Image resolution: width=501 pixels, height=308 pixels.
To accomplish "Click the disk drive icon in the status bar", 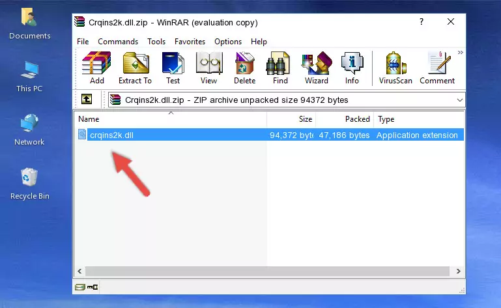I will pyautogui.click(x=80, y=287).
